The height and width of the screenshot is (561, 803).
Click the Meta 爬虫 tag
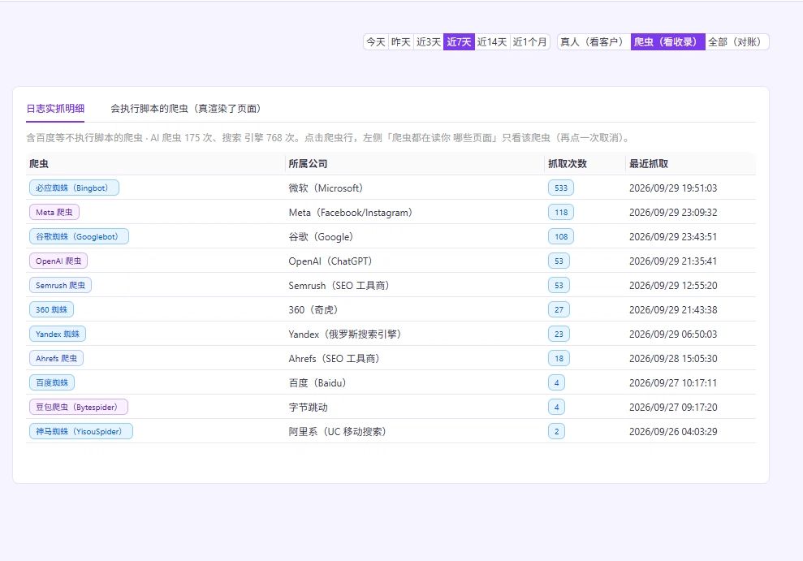coord(54,212)
